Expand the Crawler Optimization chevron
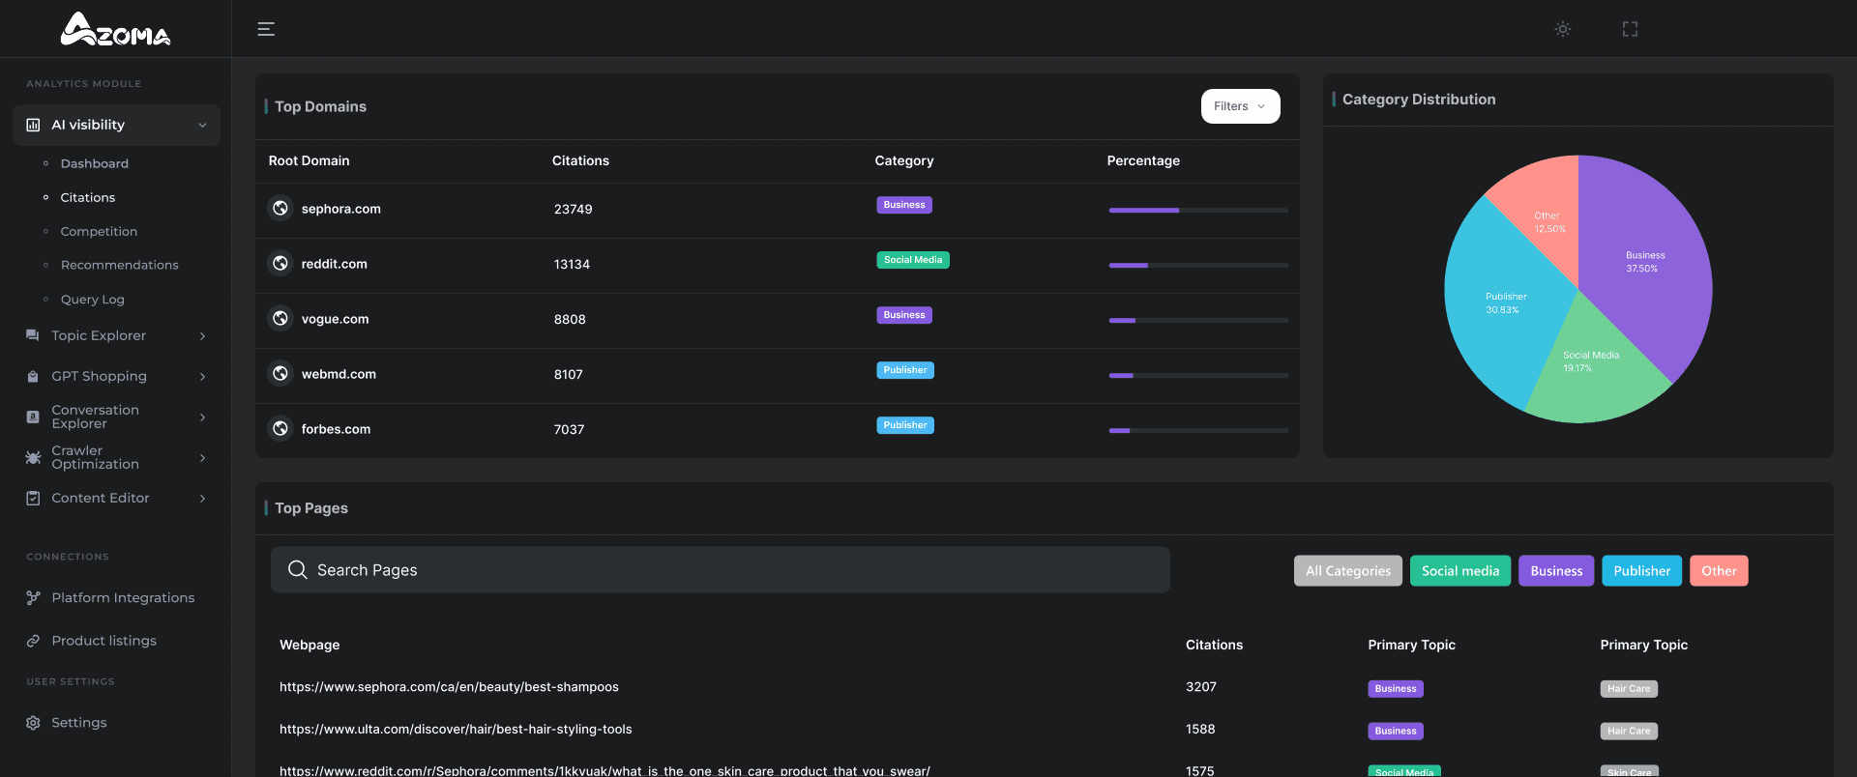This screenshot has height=777, width=1857. coord(202,457)
